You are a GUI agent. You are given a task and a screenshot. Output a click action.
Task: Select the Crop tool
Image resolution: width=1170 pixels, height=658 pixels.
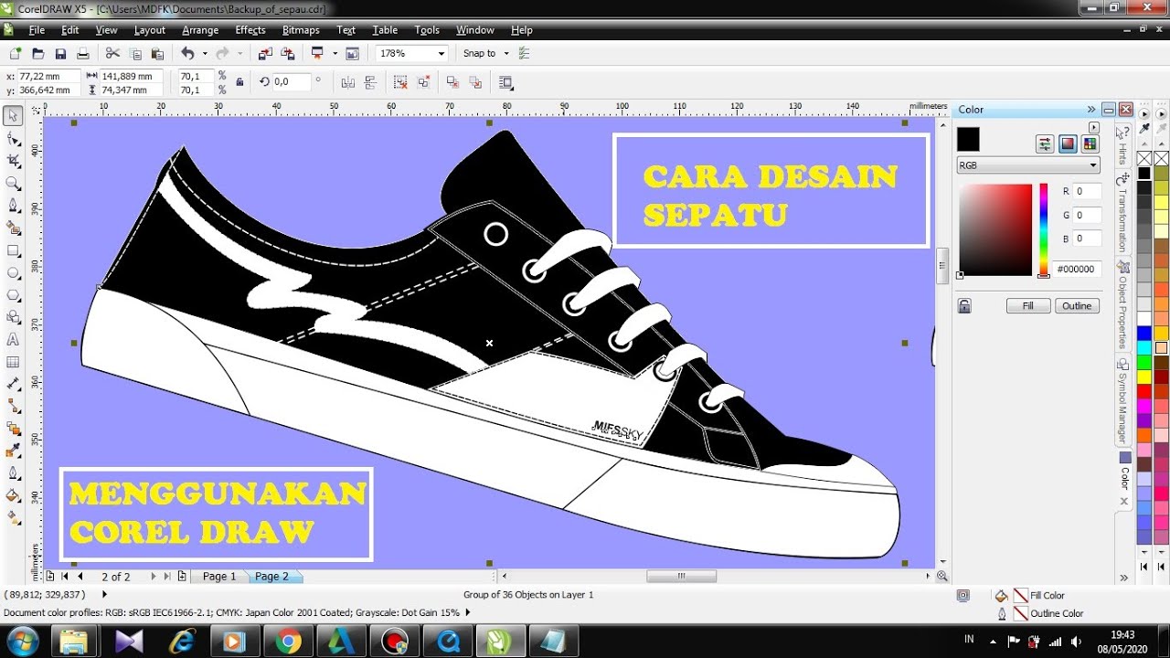click(x=13, y=161)
